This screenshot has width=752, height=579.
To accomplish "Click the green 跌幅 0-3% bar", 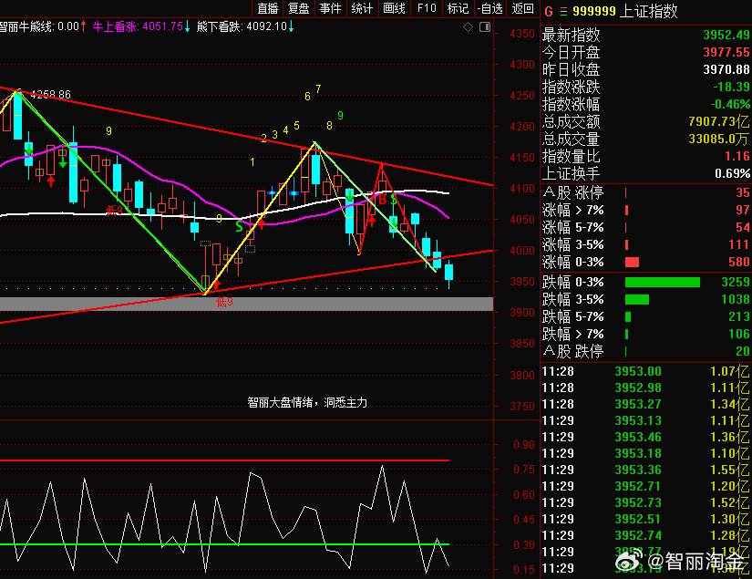I will 663,282.
